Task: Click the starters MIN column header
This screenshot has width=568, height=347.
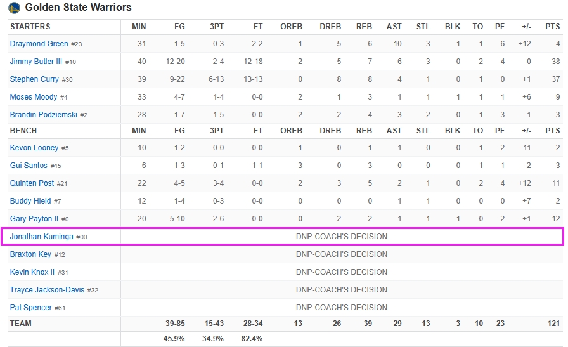Action: 139,27
